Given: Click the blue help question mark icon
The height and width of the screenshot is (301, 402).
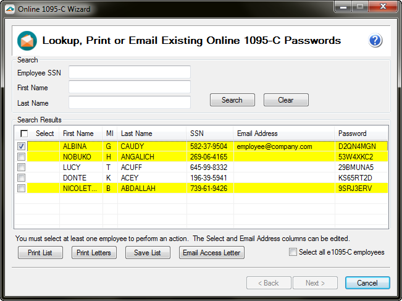Looking at the screenshot, I should [375, 41].
